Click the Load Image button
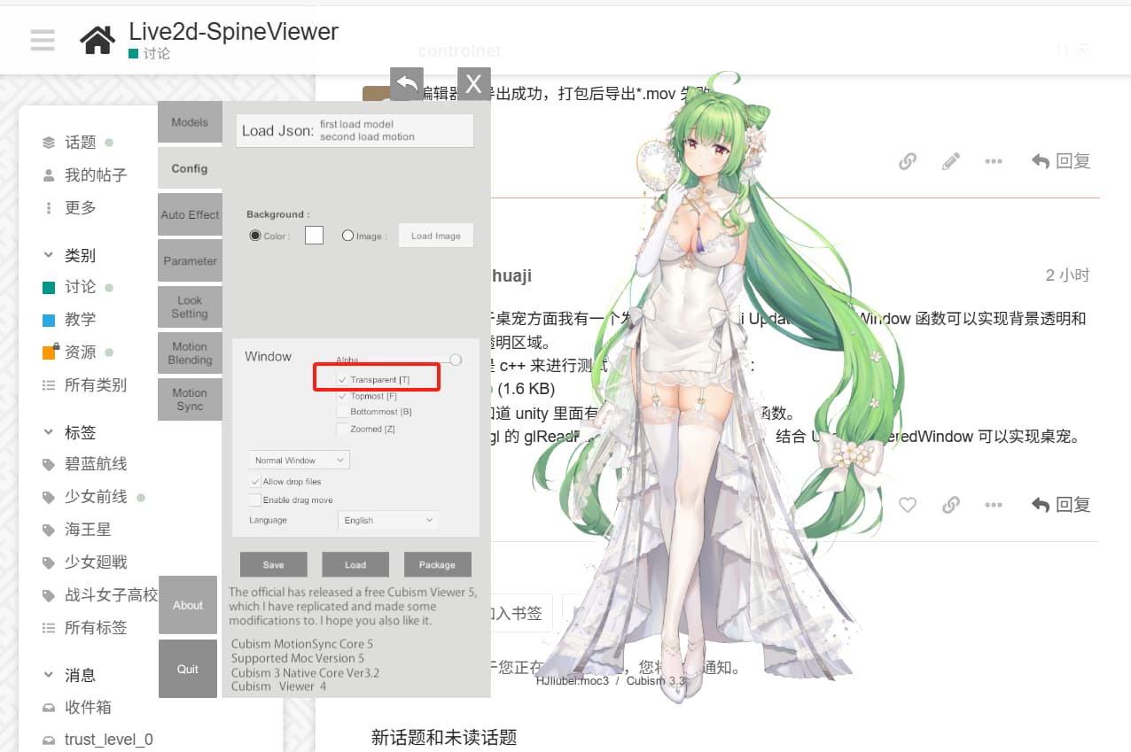The height and width of the screenshot is (752, 1131). [x=436, y=236]
